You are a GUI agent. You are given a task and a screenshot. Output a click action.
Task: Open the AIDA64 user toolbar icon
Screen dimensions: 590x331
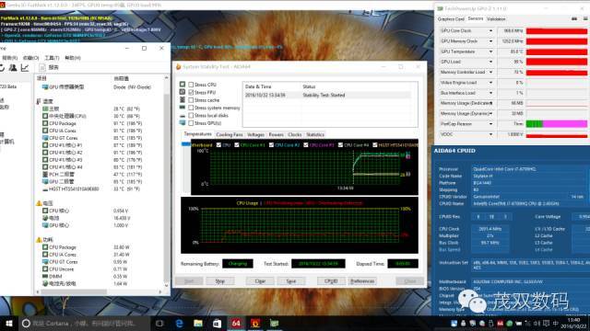tap(13, 67)
